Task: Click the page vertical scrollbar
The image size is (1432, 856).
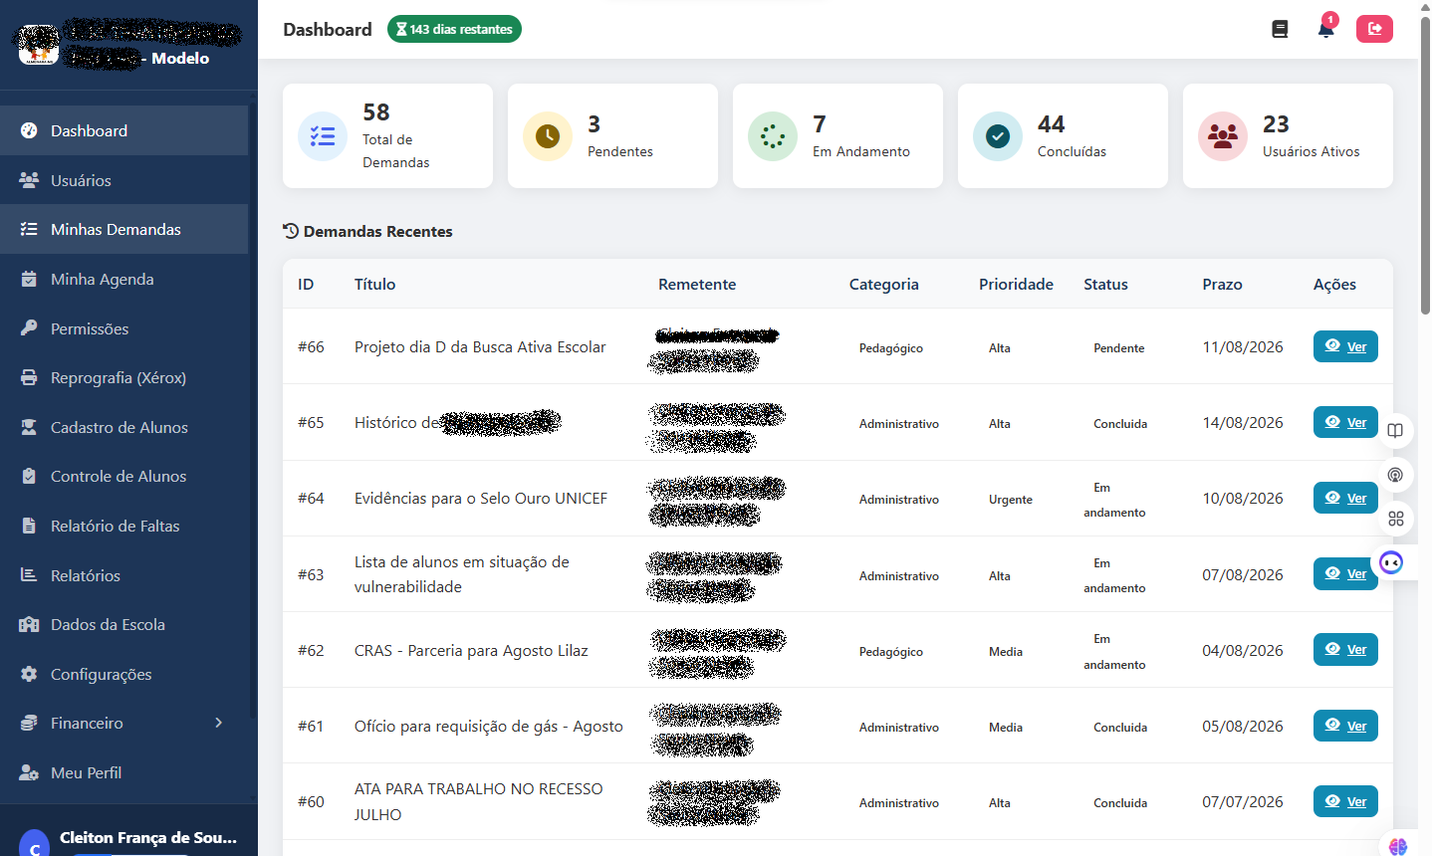Action: tap(1425, 166)
